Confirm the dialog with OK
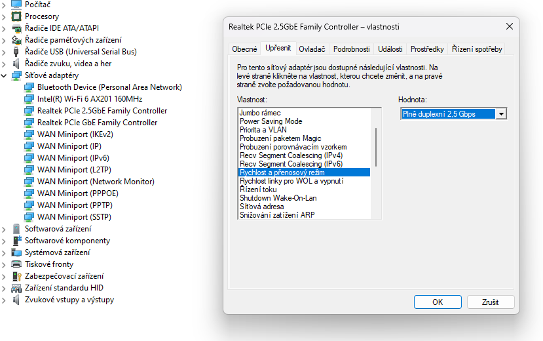The image size is (543, 341). (438, 302)
